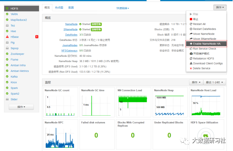Screen dimensions: 233x151
Task: Click the NameNode Started green status icon
Action: (x=80, y=24)
